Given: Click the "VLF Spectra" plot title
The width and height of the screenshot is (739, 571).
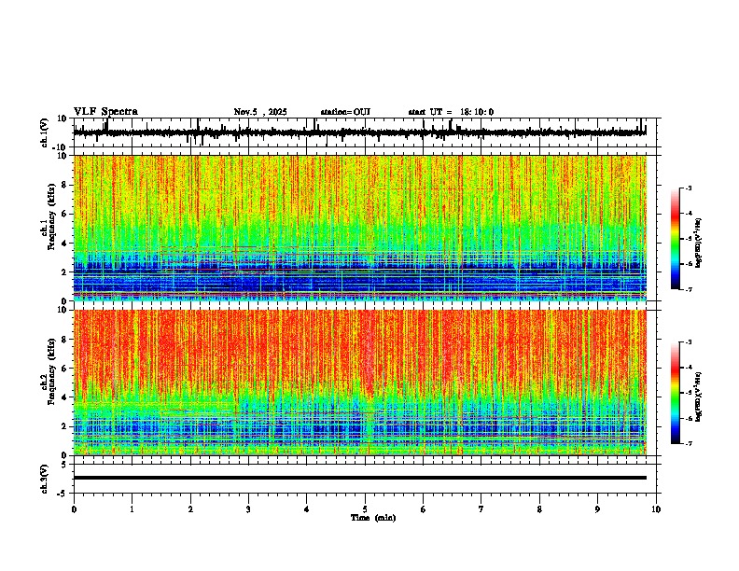Looking at the screenshot, I should pyautogui.click(x=105, y=112).
